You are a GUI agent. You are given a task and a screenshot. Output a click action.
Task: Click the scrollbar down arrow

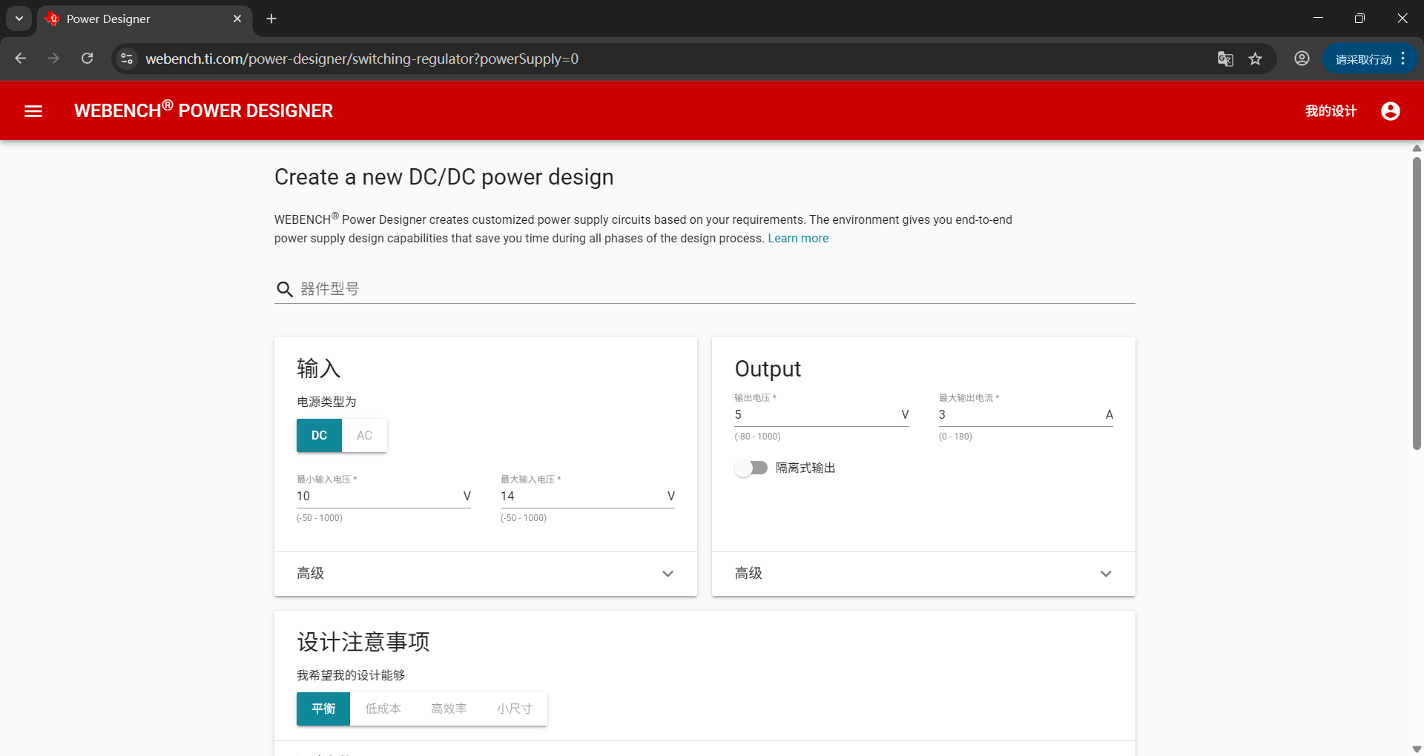(1417, 749)
